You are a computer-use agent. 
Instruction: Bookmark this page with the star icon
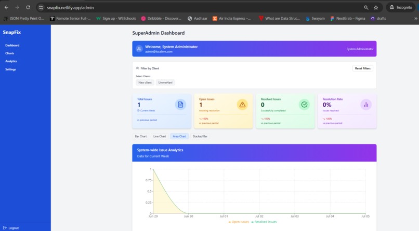pyautogui.click(x=376, y=7)
